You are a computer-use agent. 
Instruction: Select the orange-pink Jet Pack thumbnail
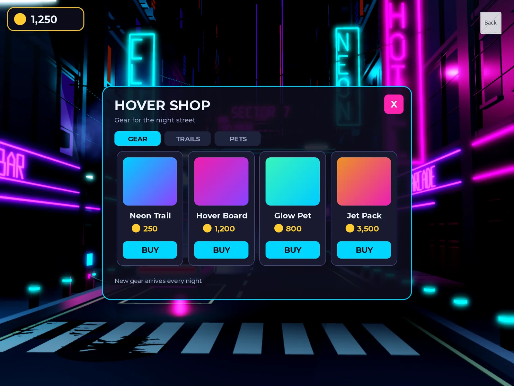pyautogui.click(x=364, y=181)
